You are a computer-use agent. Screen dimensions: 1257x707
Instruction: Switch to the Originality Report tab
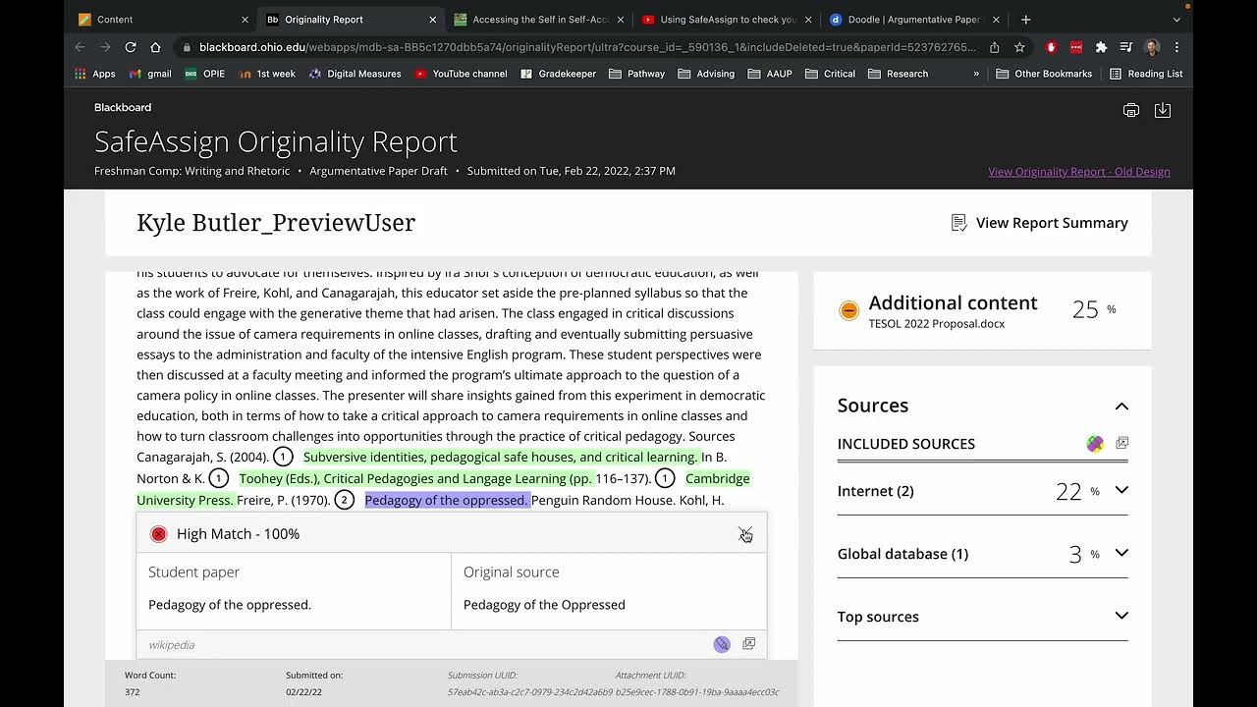pos(350,19)
